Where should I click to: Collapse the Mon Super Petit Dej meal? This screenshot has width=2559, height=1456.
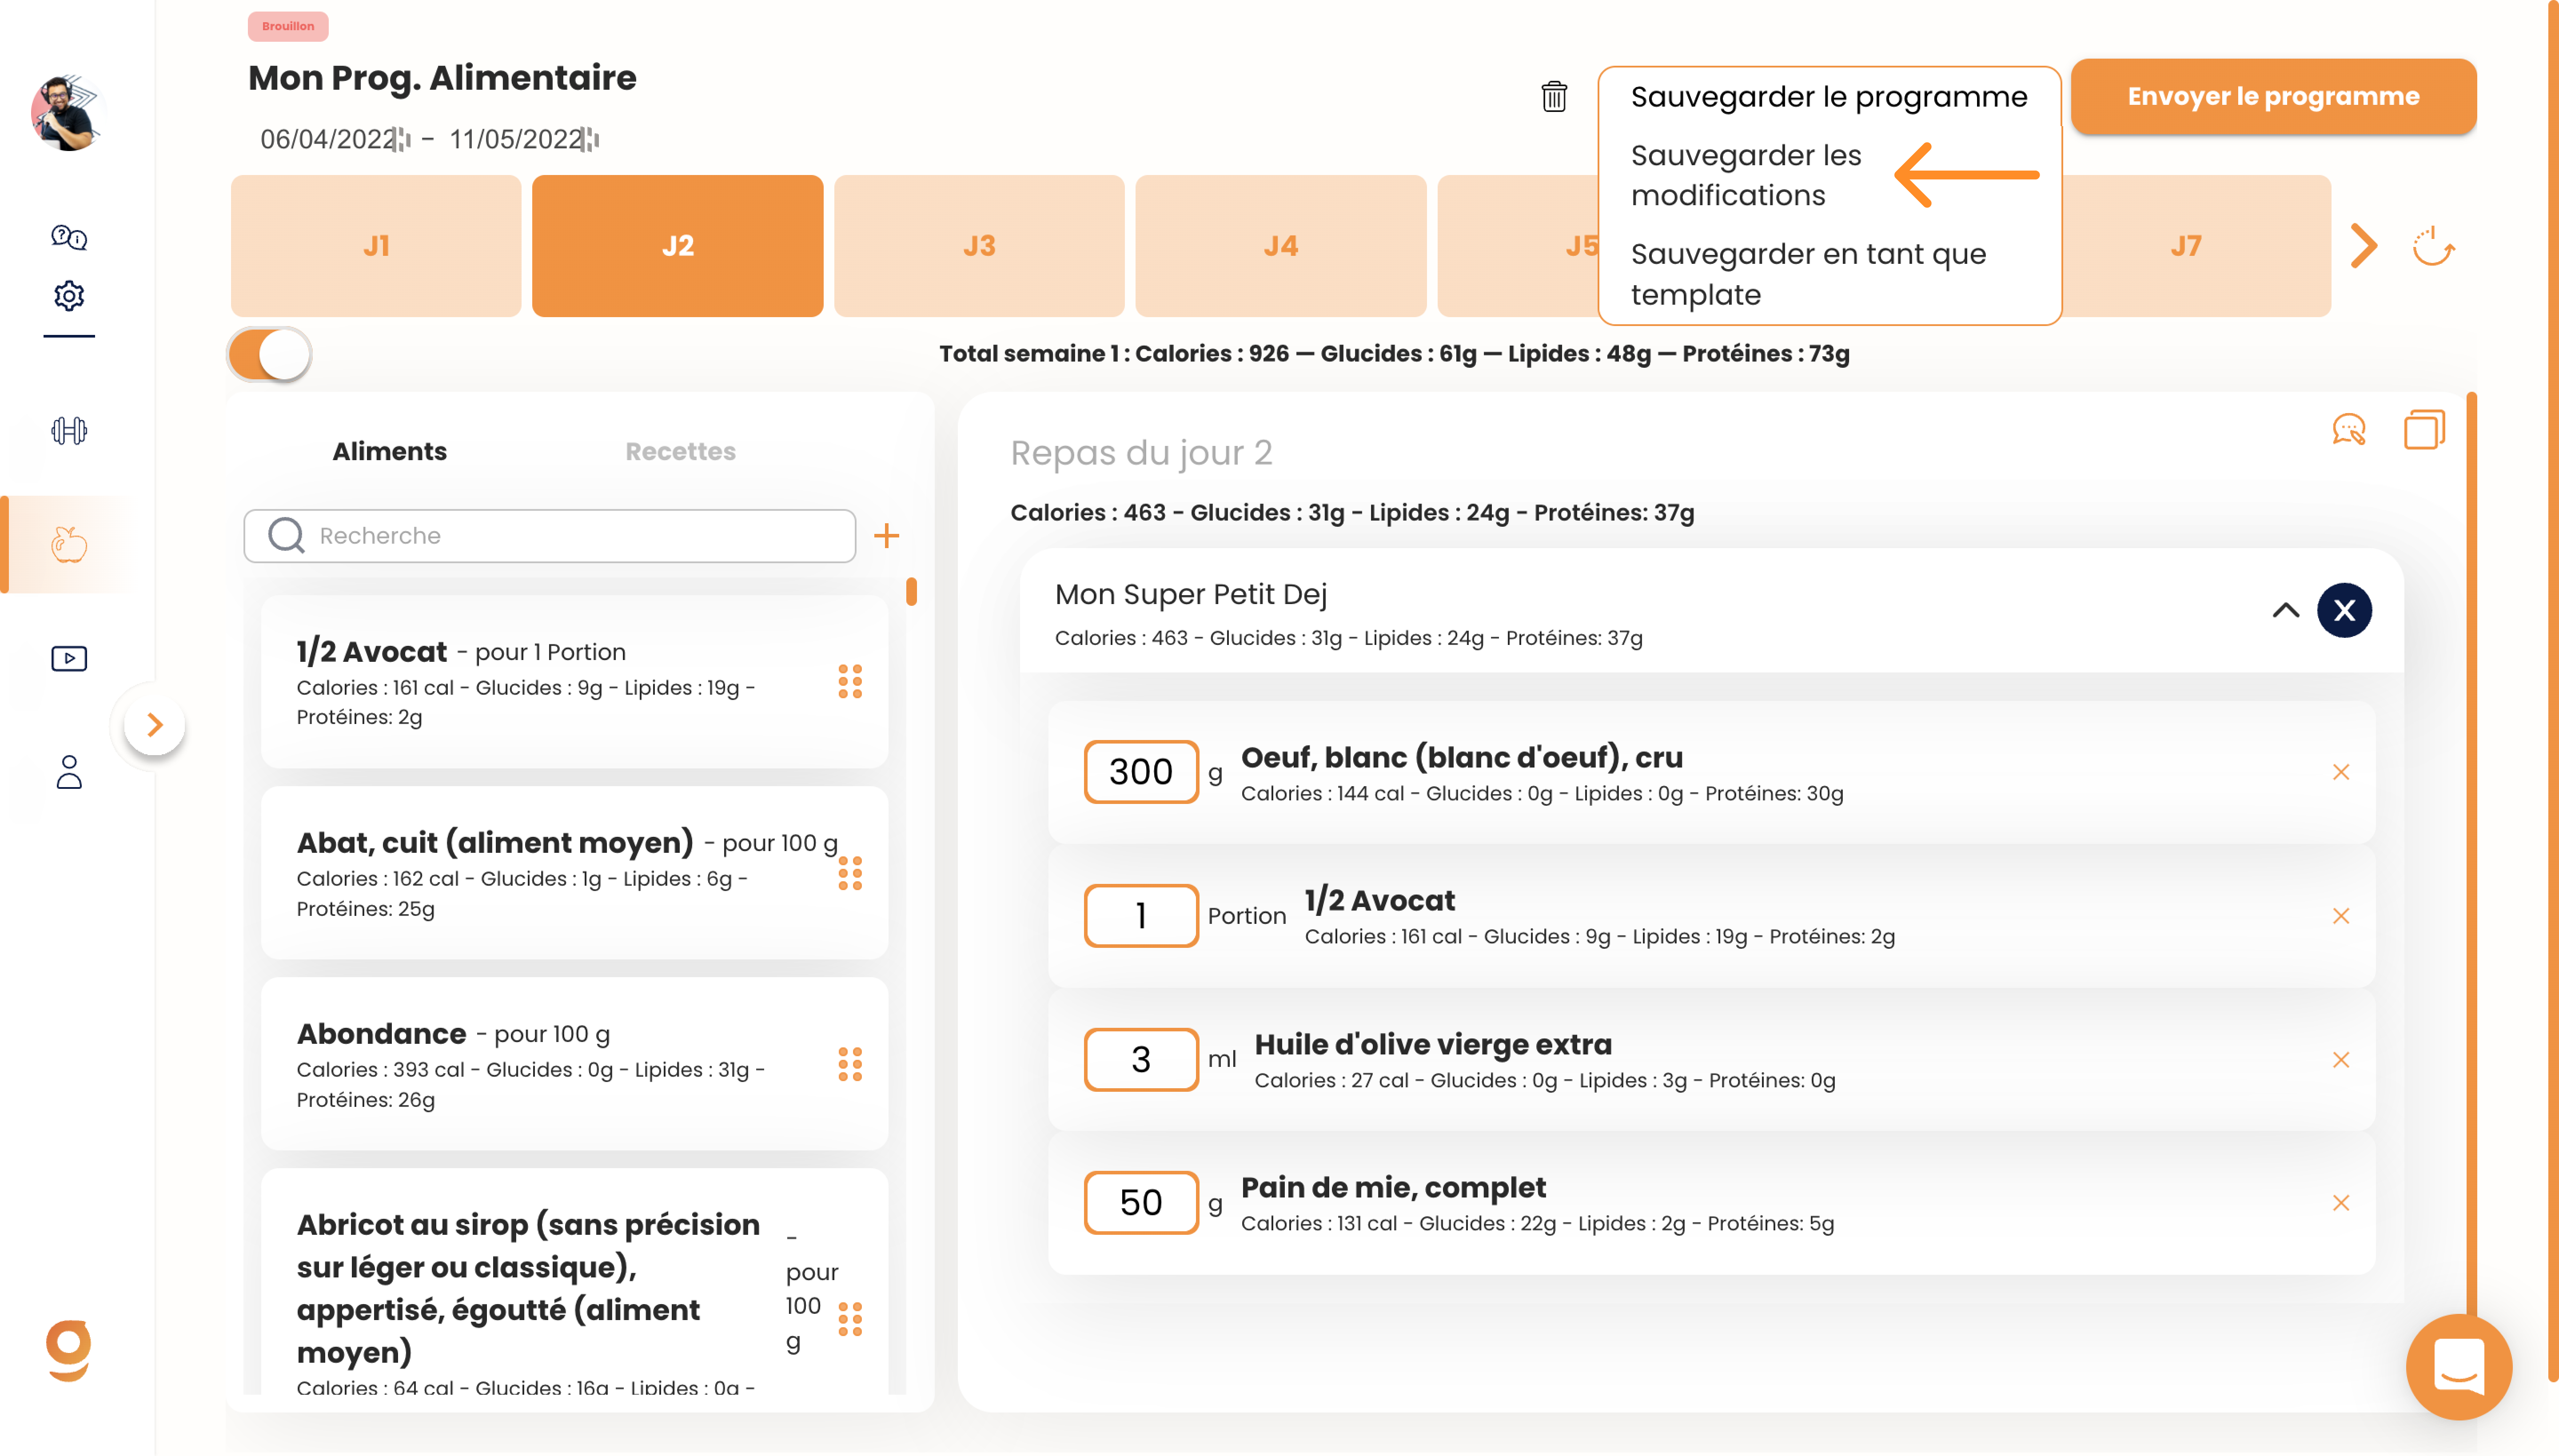[x=2286, y=610]
